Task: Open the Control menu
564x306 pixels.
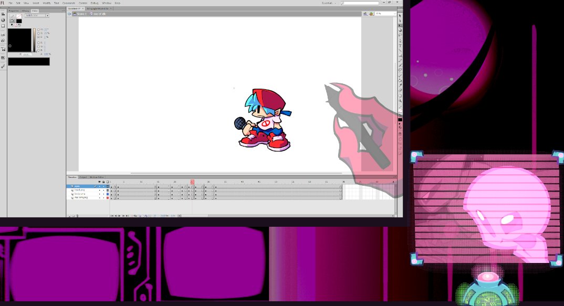Action: [x=83, y=3]
